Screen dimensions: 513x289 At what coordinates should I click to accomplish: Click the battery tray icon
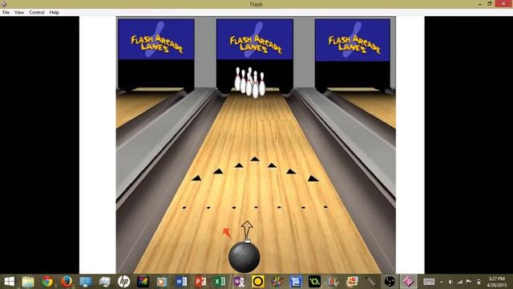pos(479,282)
